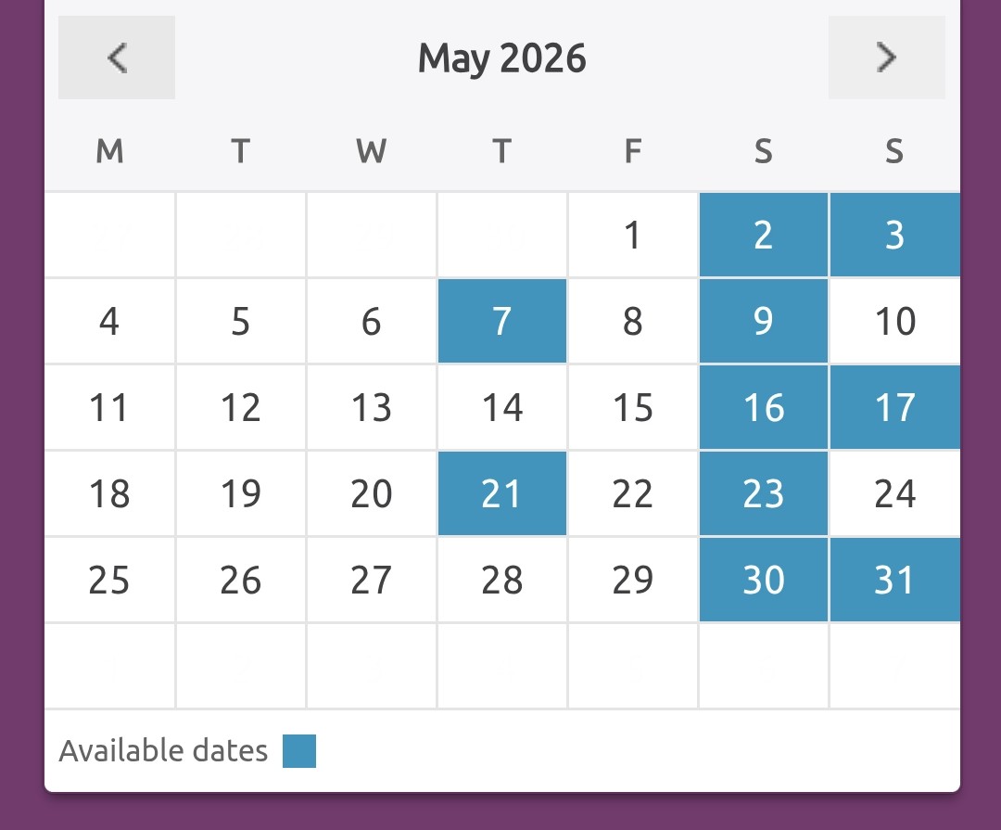Click date 10 in the calendar
This screenshot has width=1001, height=830.
coord(894,322)
